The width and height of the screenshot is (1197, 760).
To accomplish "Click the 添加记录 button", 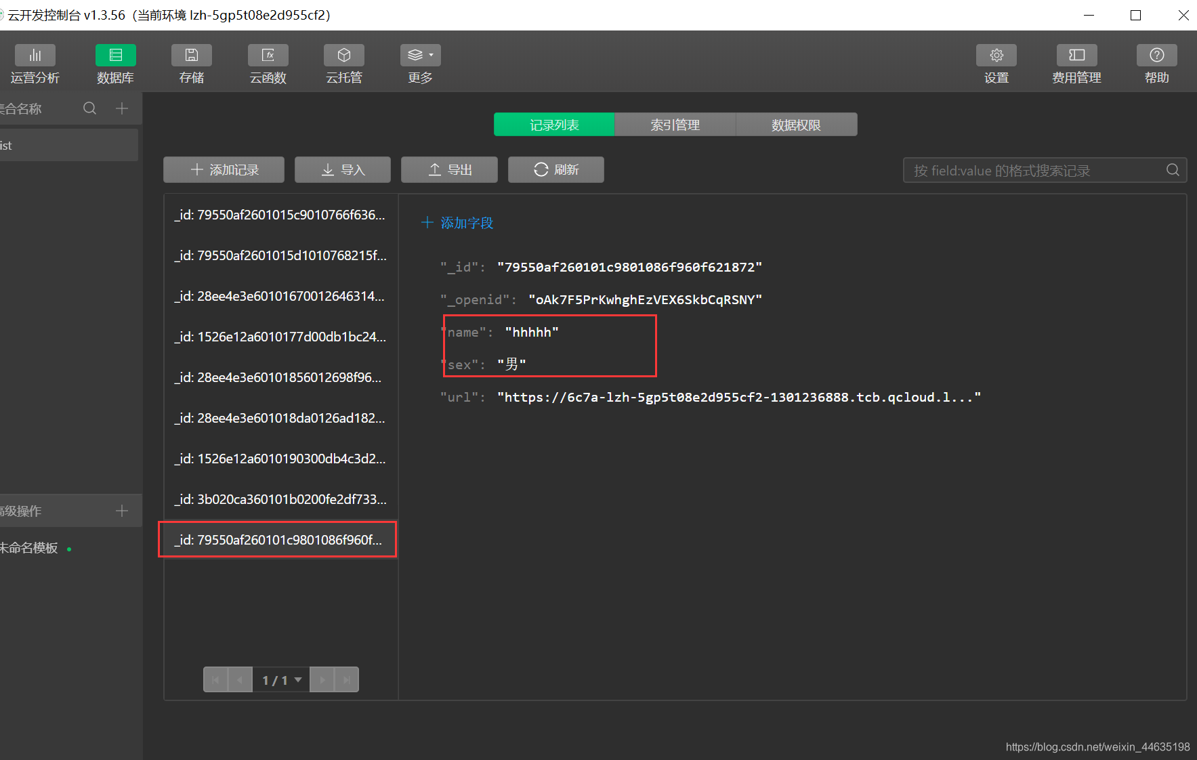I will pyautogui.click(x=224, y=169).
